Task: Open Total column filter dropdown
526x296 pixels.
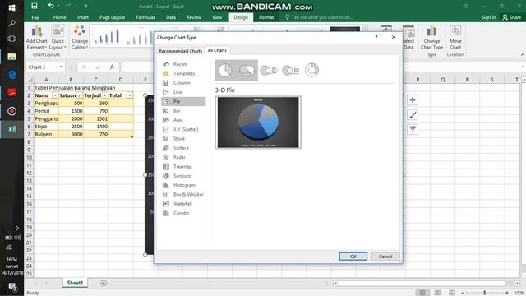Action: 130,95
